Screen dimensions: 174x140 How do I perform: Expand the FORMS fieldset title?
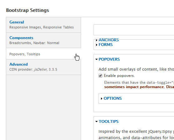point(106,45)
